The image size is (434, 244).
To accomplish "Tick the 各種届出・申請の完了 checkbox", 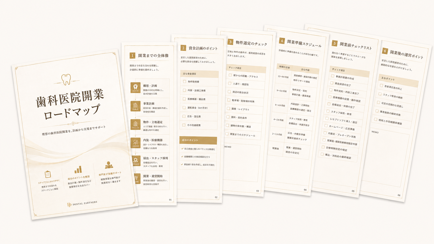I will (x=329, y=104).
